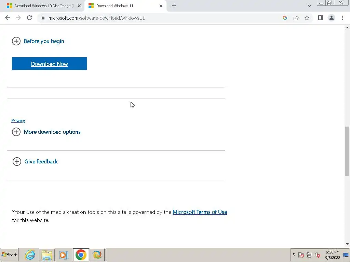The width and height of the screenshot is (350, 262).
Task: Select the Download Windows 11 tab
Action: (125, 6)
